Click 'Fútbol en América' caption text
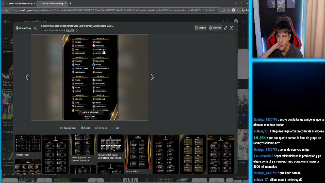 [132, 171]
